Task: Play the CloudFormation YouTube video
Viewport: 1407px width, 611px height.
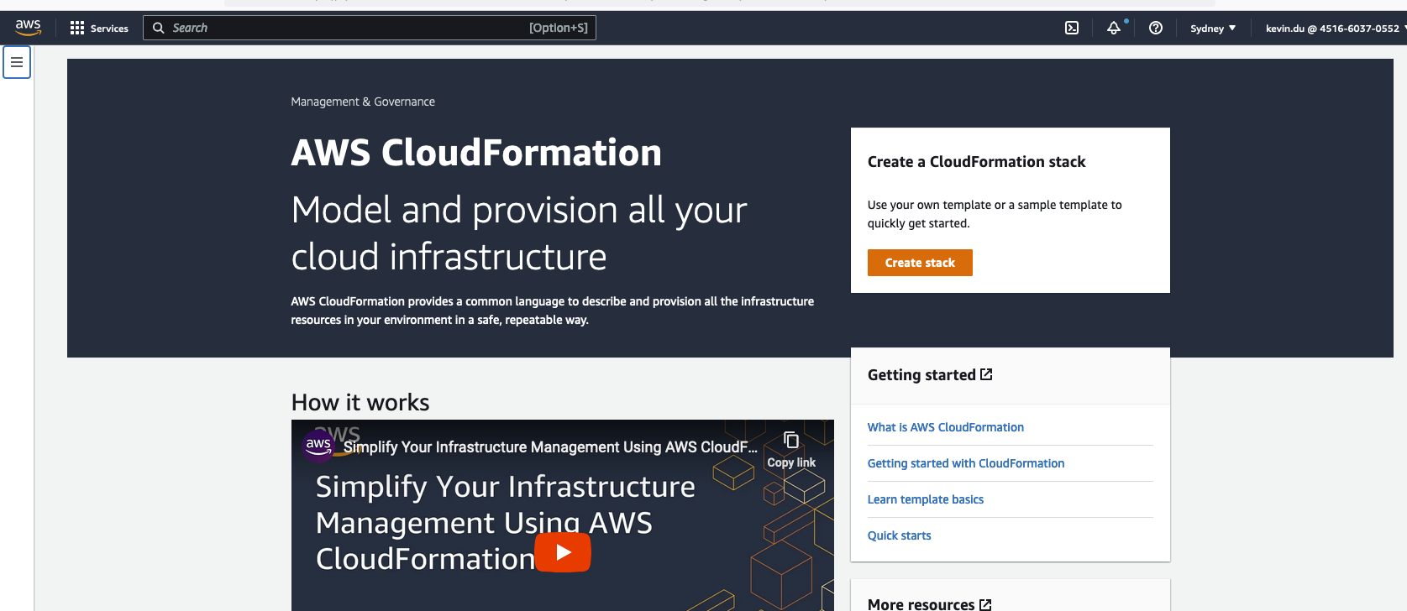Action: tap(563, 552)
